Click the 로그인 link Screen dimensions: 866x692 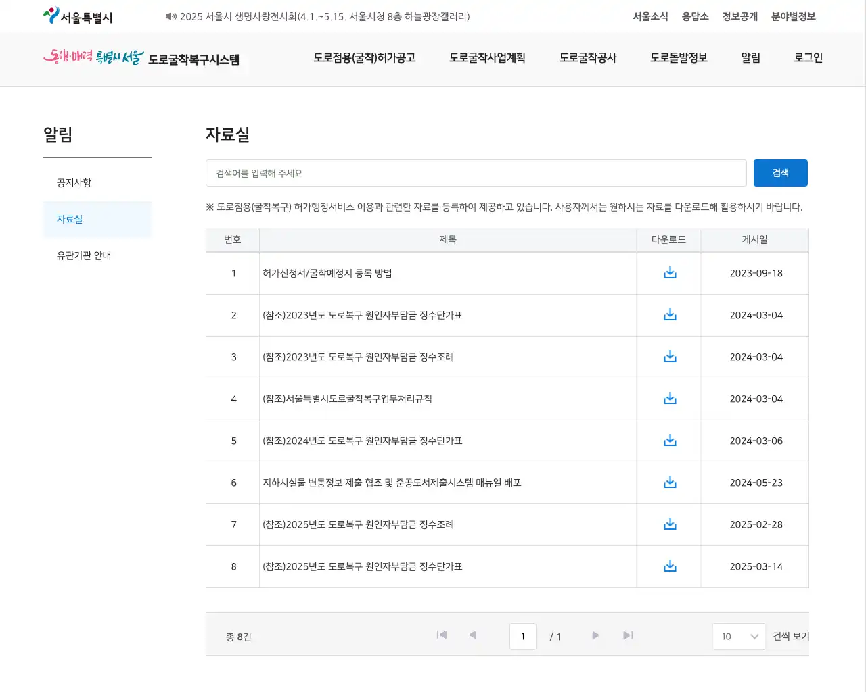[808, 58]
